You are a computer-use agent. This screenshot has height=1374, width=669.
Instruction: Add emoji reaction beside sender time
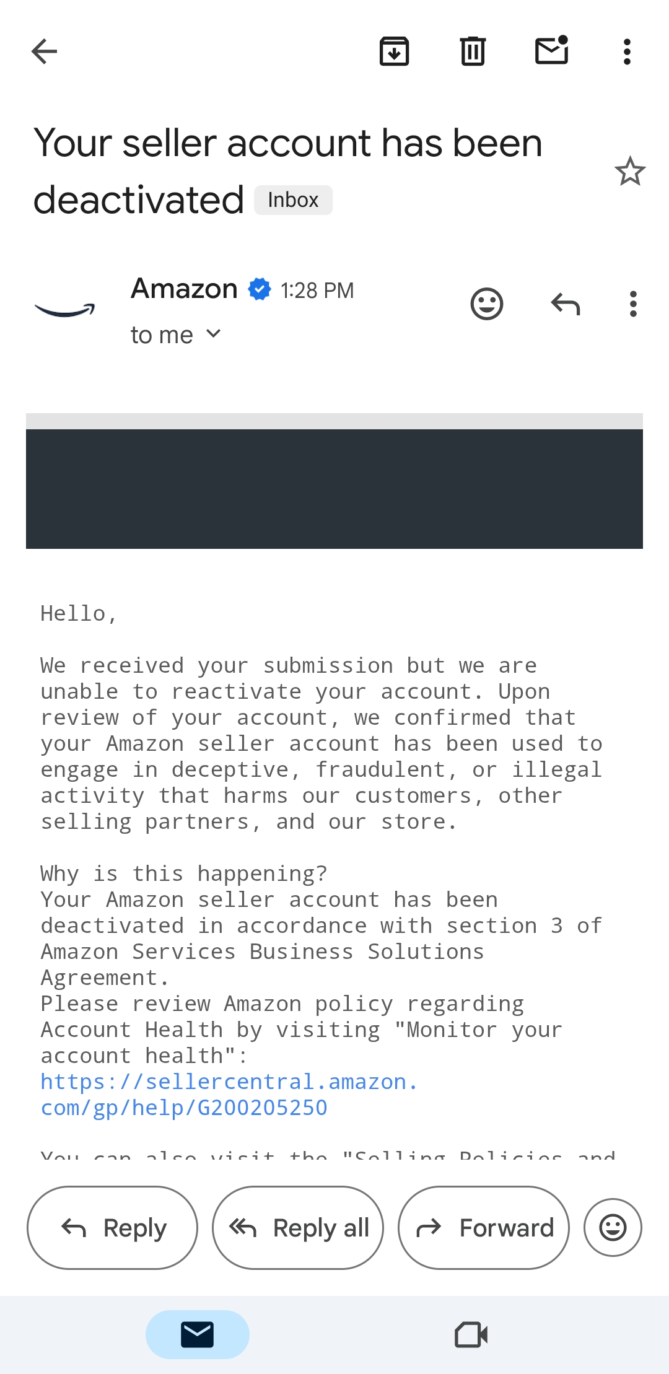pos(487,304)
